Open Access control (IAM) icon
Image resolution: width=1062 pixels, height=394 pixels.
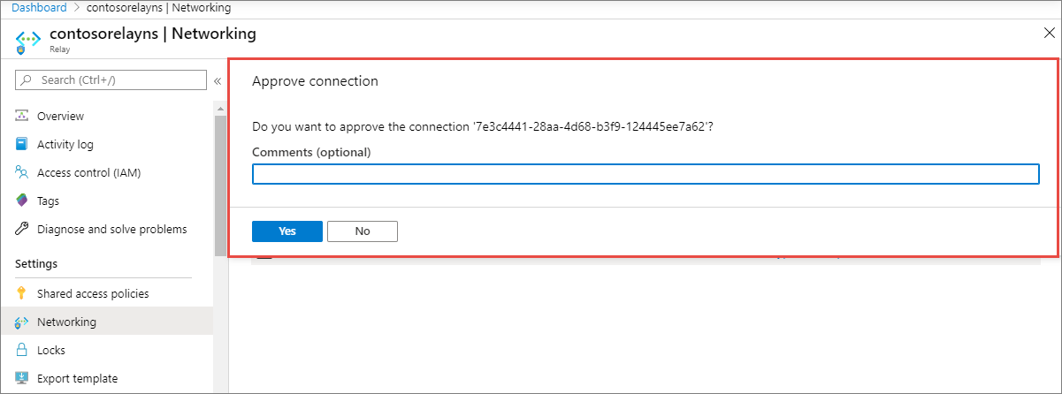[x=22, y=172]
